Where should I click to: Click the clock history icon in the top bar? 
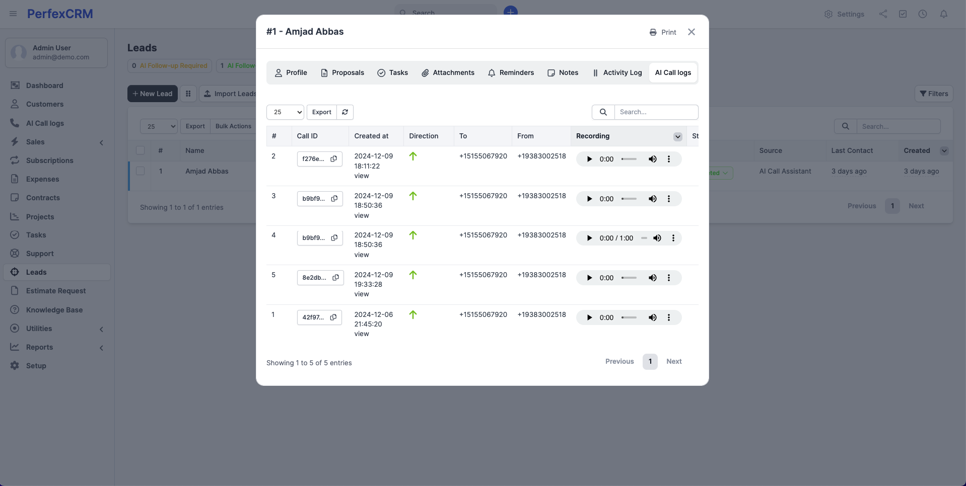click(x=923, y=14)
